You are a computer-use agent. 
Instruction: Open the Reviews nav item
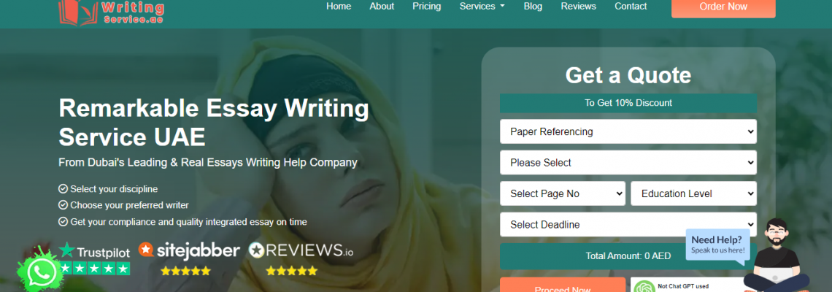578,7
